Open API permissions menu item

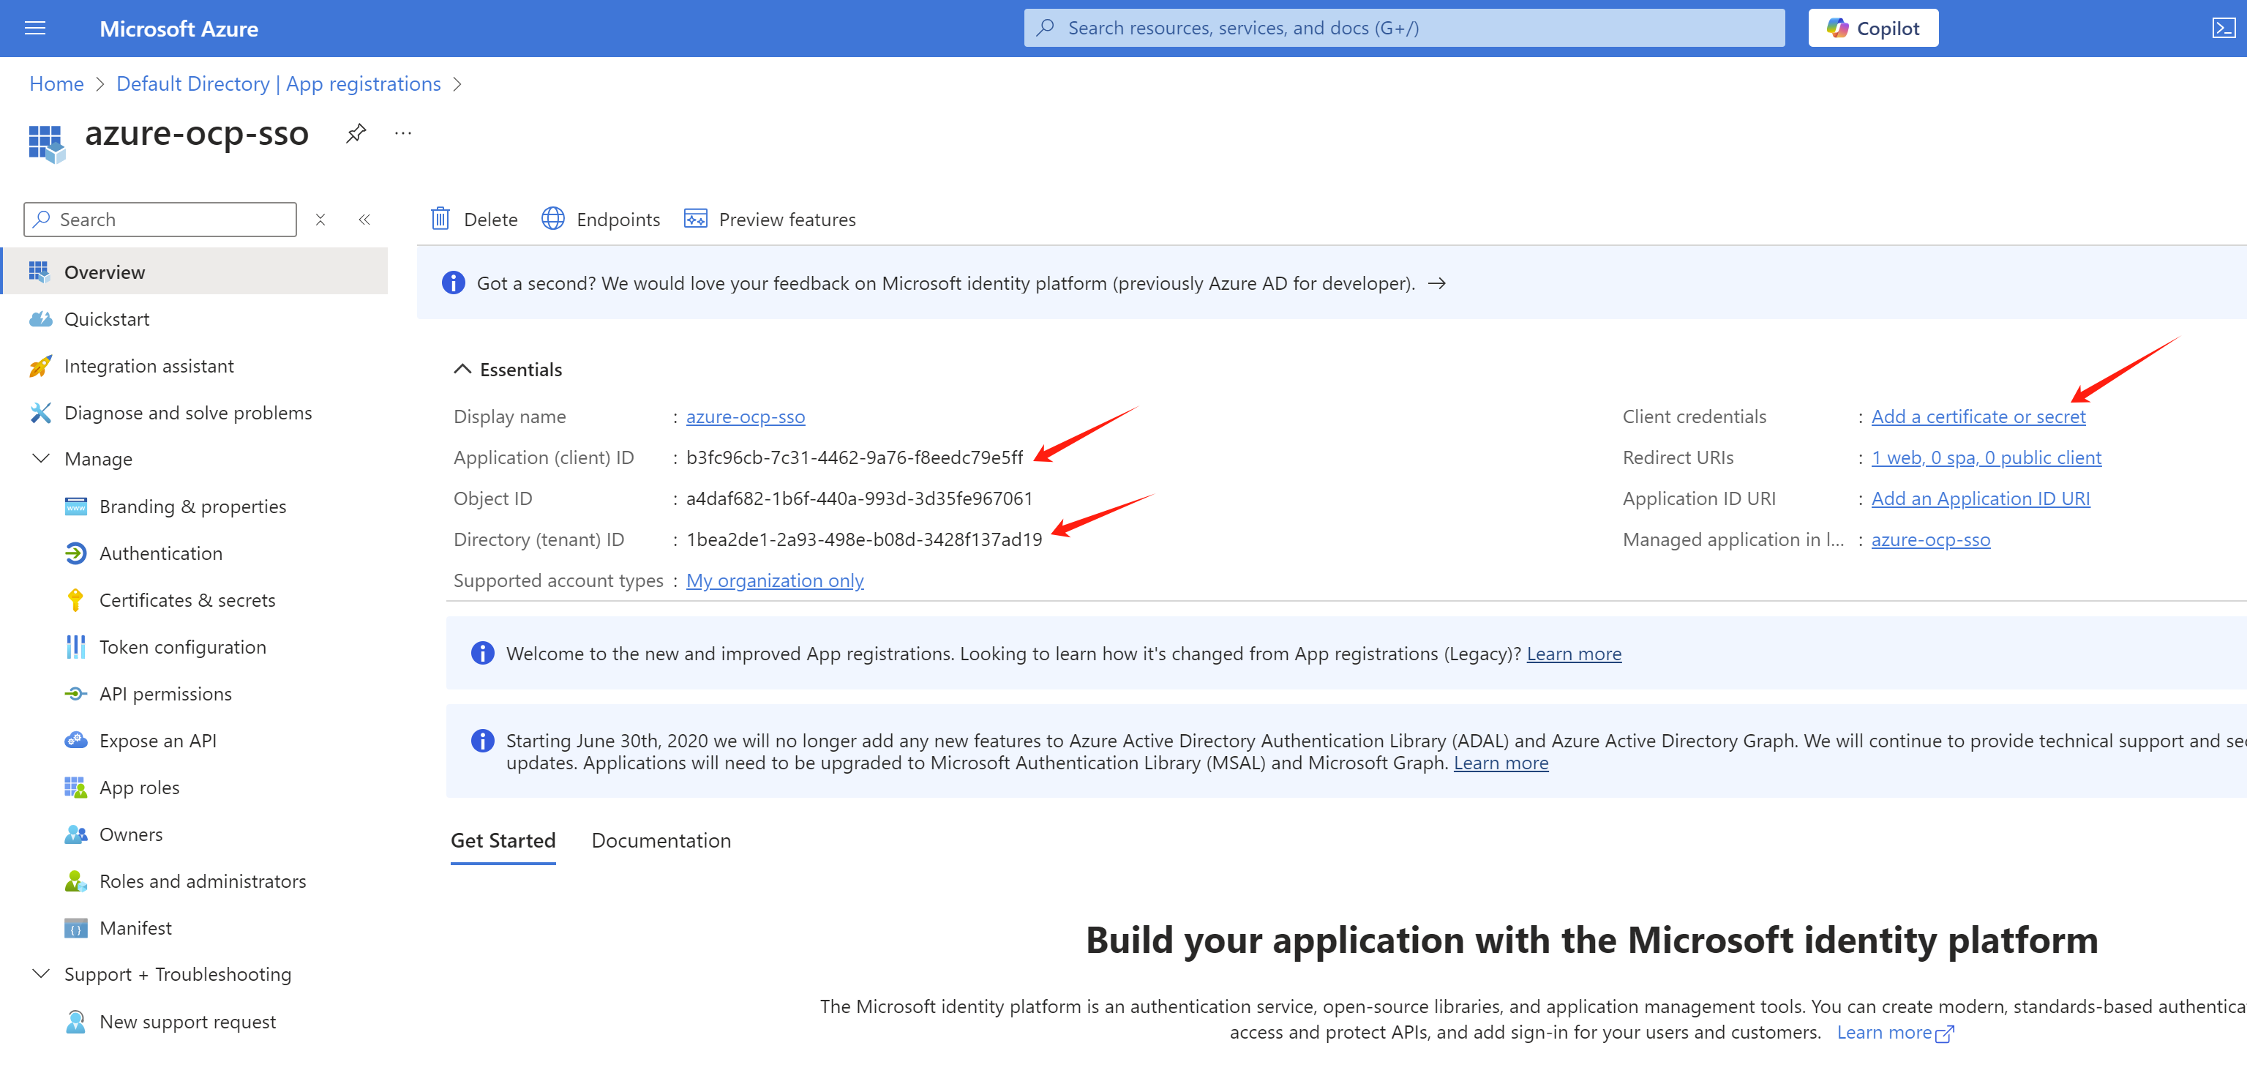[x=165, y=694]
